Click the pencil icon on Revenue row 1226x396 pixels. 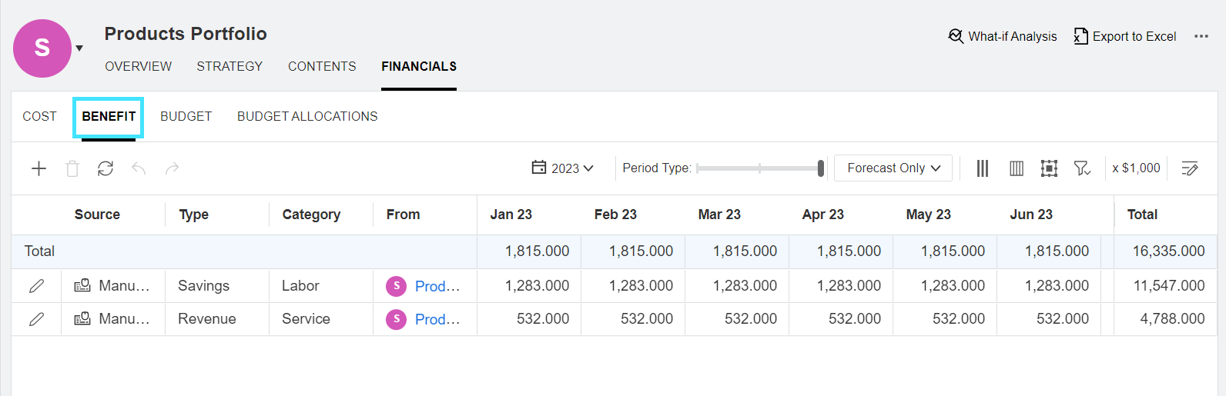(36, 319)
